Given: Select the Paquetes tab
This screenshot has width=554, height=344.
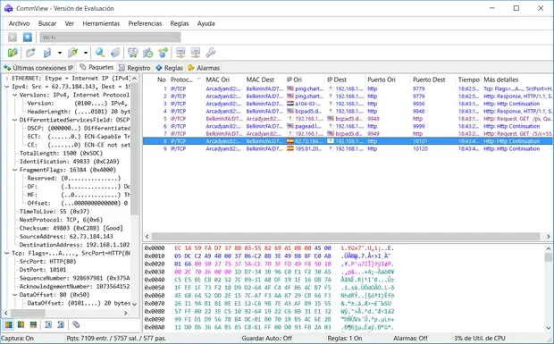Looking at the screenshot, I should pos(97,67).
